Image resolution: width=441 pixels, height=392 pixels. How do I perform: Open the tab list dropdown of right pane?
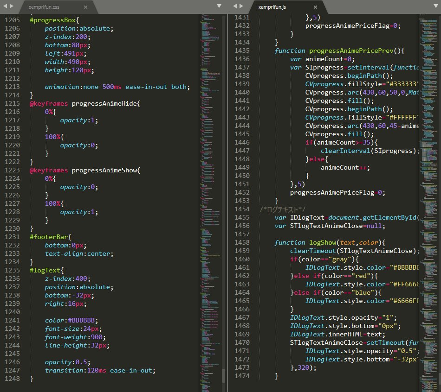coord(436,6)
